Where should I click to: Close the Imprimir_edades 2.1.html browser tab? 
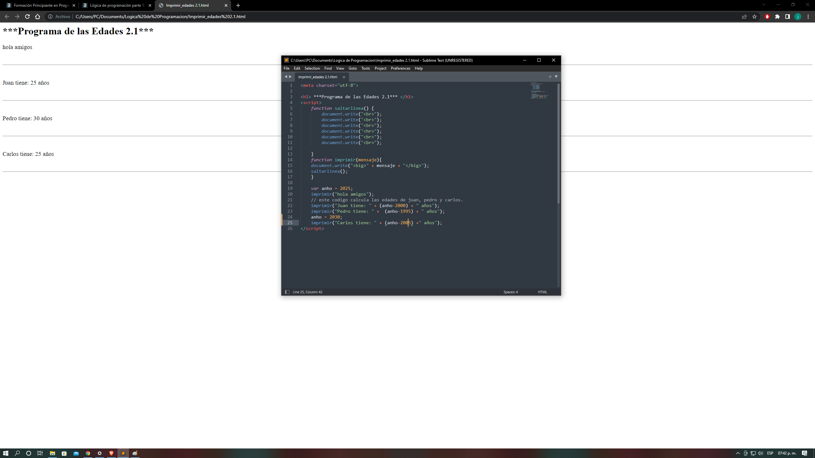[226, 5]
